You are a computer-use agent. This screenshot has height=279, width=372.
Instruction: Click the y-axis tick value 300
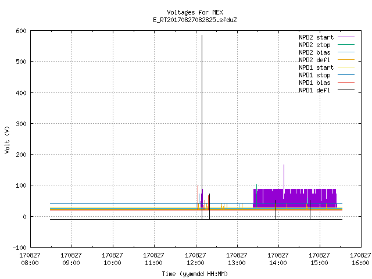click(x=21, y=124)
